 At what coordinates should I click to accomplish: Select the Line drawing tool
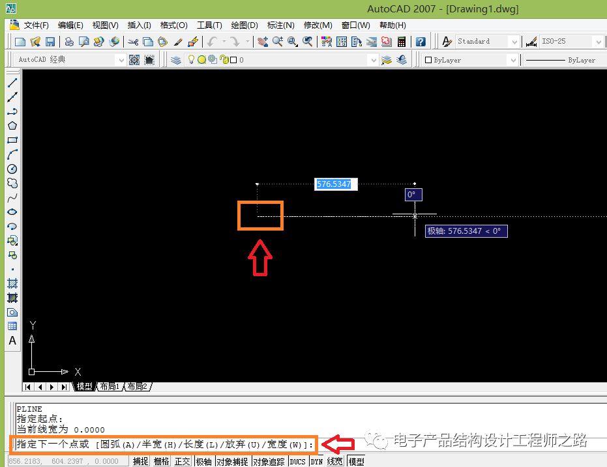[12, 82]
